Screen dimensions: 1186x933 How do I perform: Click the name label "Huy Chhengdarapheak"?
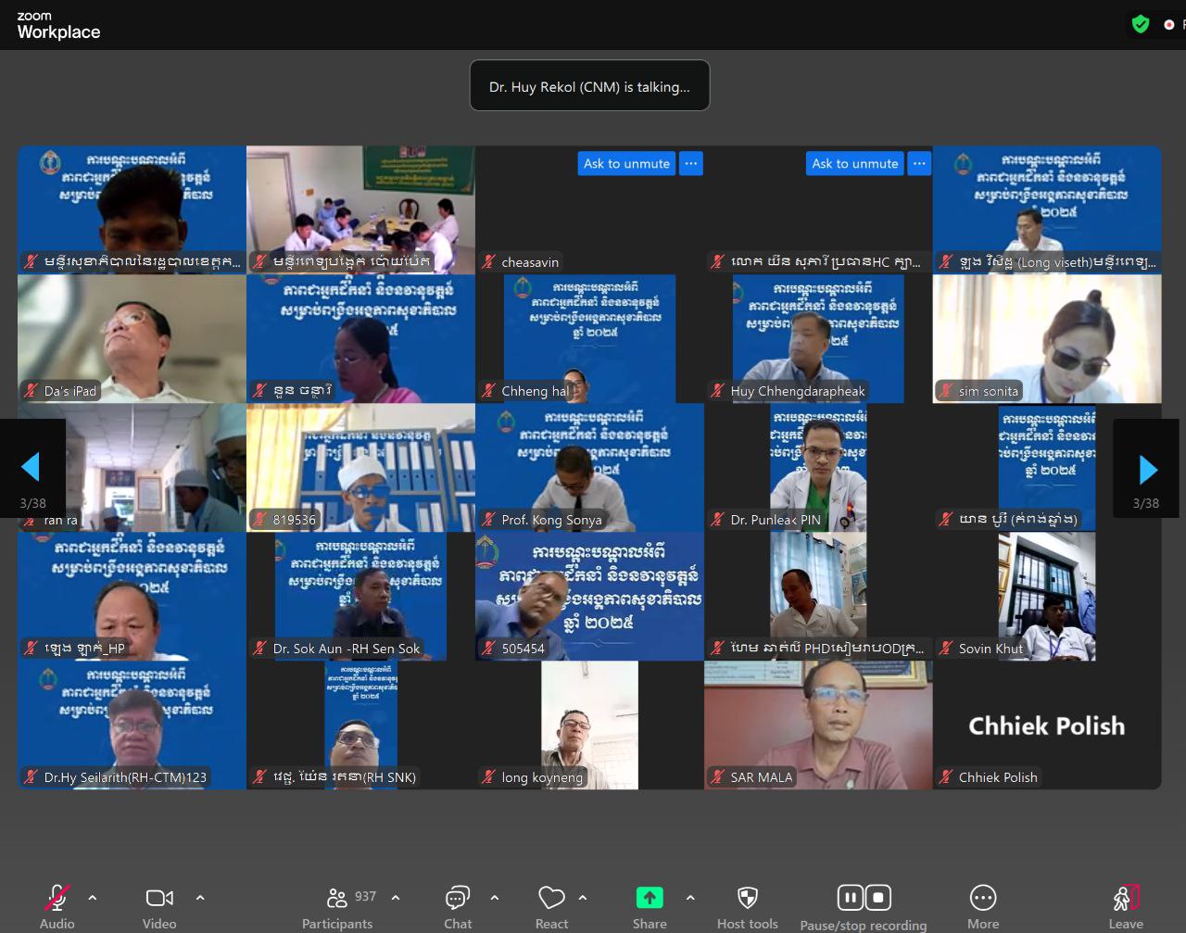[x=798, y=391]
